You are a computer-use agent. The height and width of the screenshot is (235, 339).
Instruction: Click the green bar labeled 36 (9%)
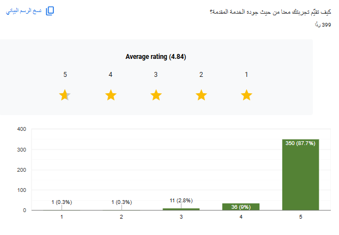[x=241, y=207]
